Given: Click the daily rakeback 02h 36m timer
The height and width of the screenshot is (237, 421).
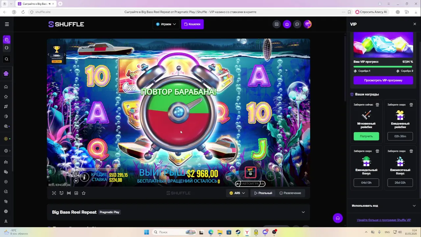Looking at the screenshot, I should [400, 136].
